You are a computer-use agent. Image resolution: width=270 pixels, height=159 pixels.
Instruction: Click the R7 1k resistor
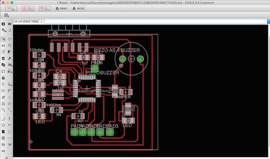pos(78,116)
